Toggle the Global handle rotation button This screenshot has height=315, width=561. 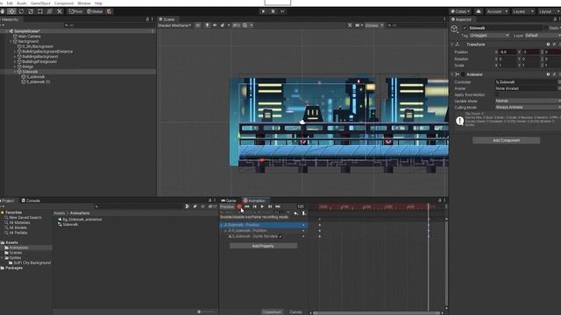(95, 11)
